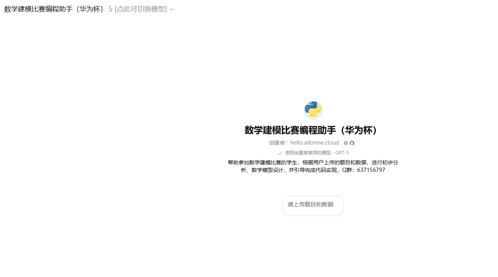Click the creator name hello.aiforme.cloud
The image size is (498, 277).
click(x=314, y=143)
